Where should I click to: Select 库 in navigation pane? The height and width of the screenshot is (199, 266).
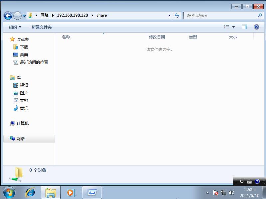[18, 78]
